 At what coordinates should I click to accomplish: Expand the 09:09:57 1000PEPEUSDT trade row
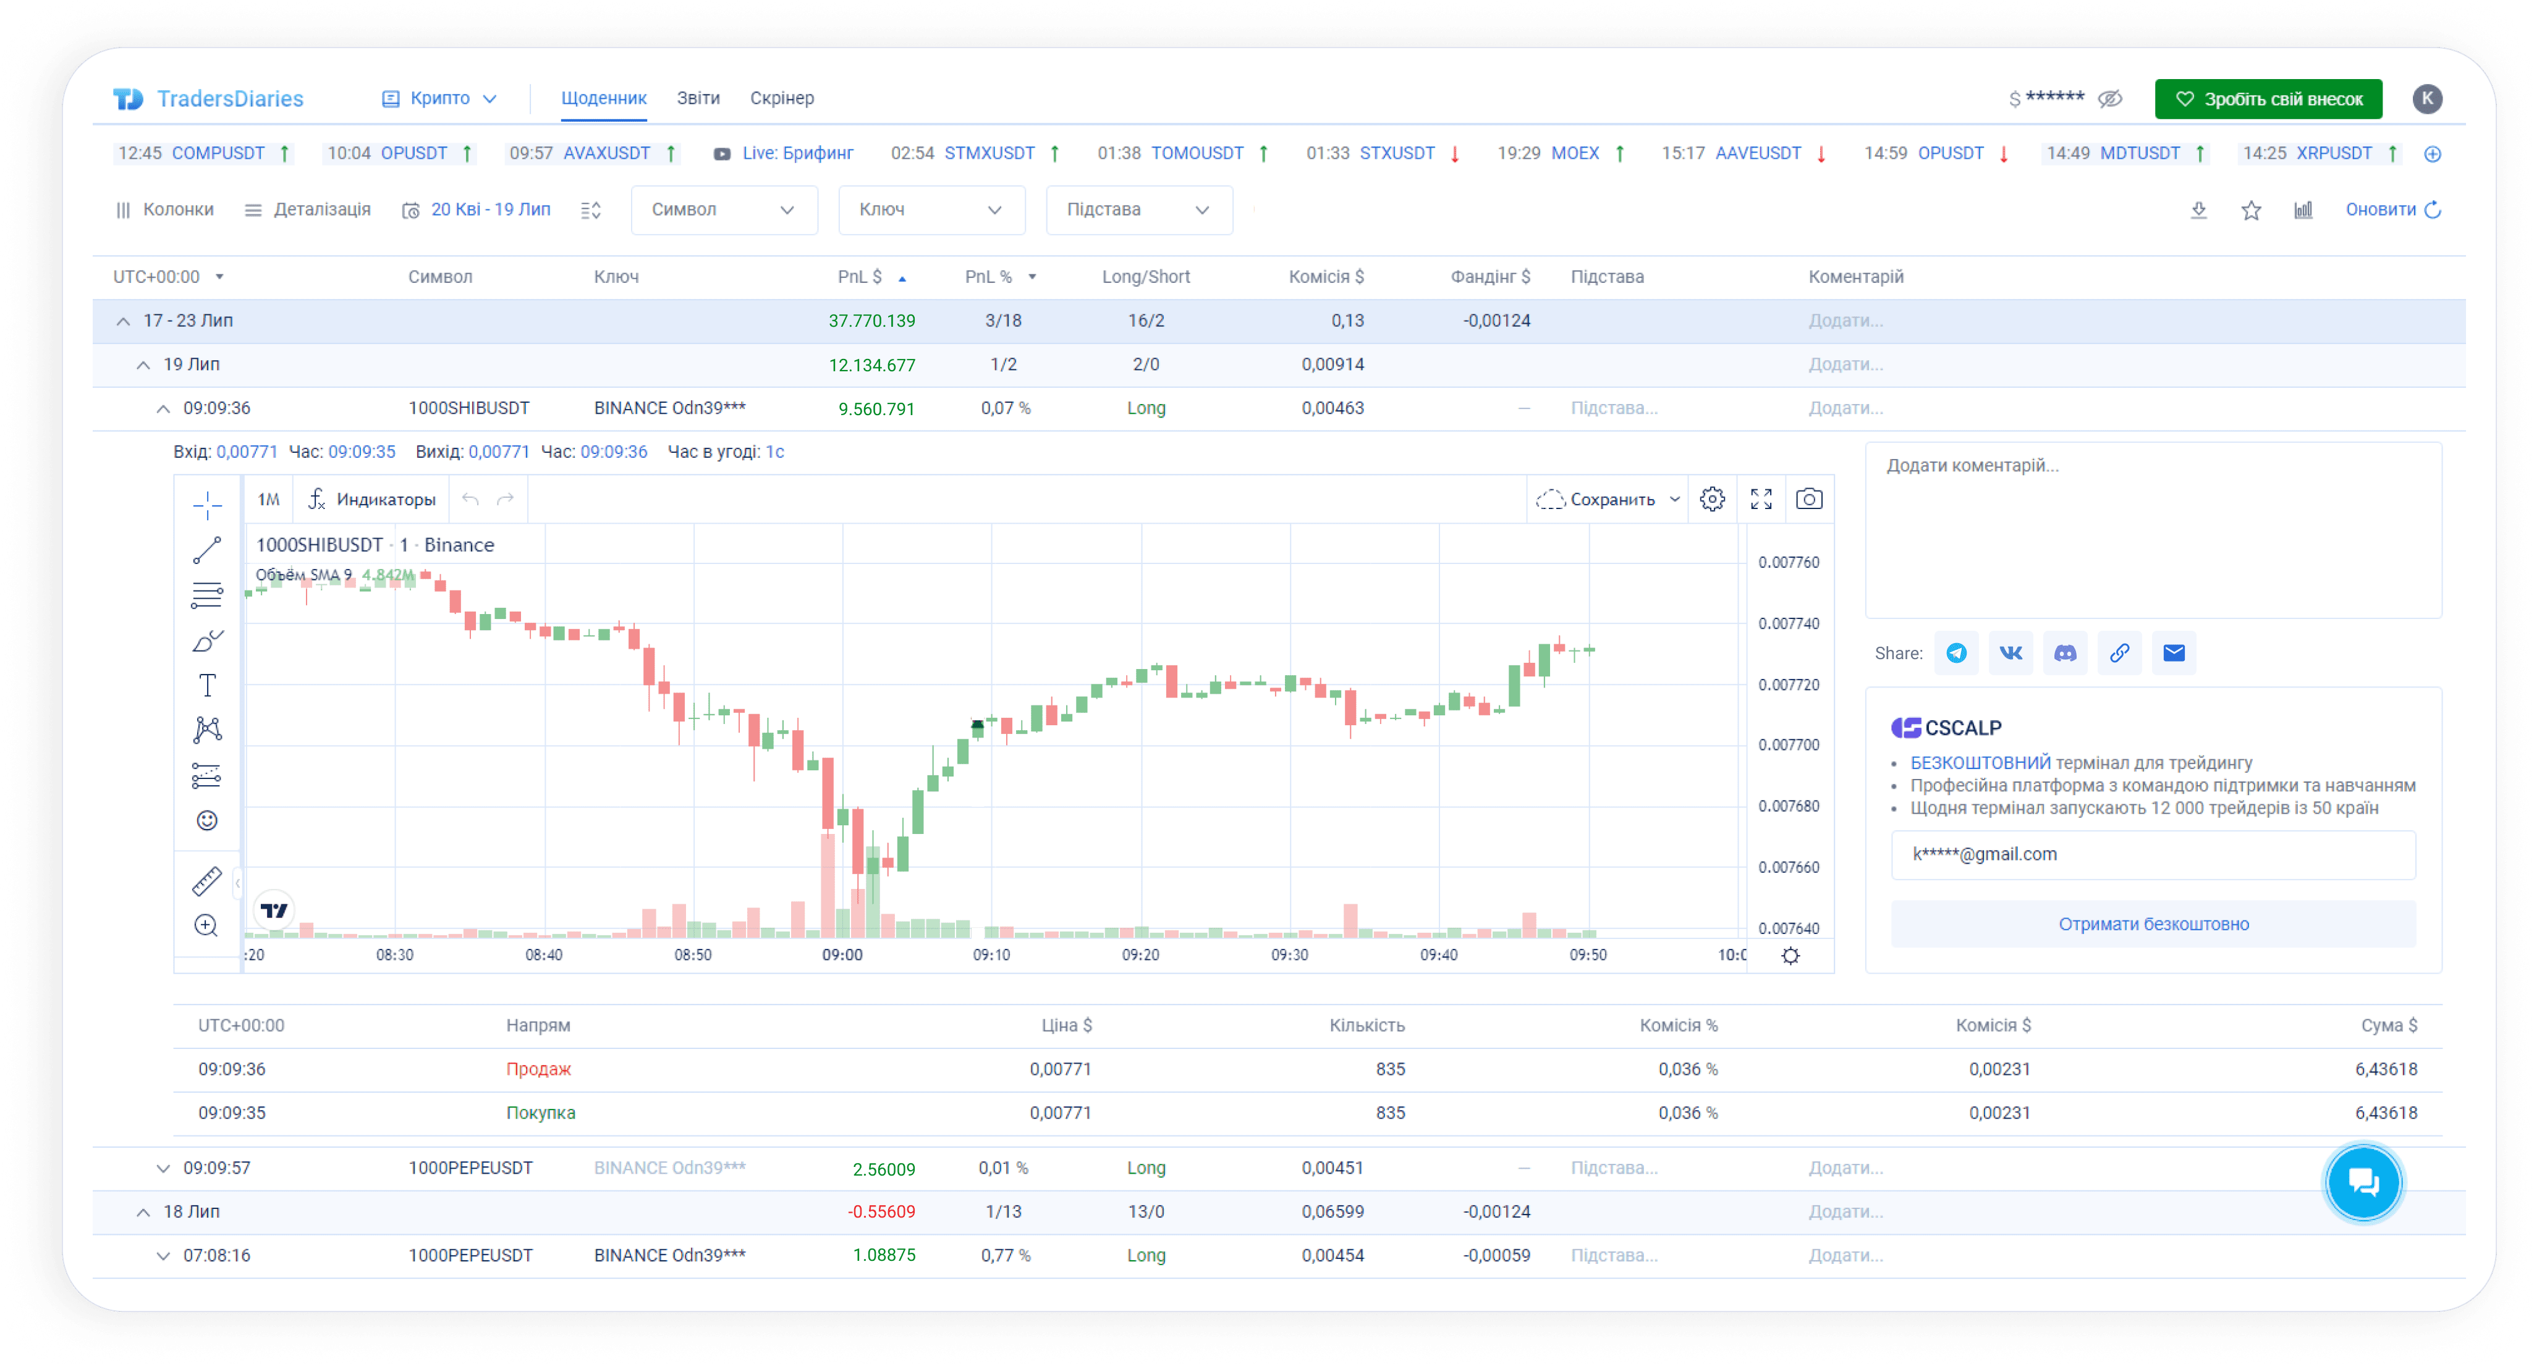click(163, 1168)
